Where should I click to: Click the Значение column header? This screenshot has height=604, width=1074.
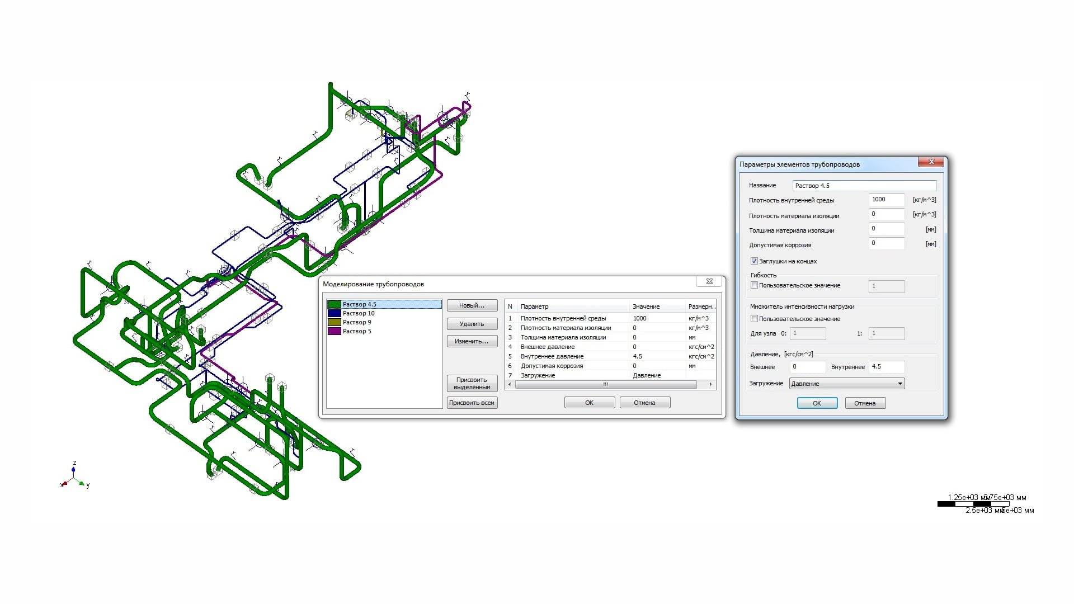657,306
